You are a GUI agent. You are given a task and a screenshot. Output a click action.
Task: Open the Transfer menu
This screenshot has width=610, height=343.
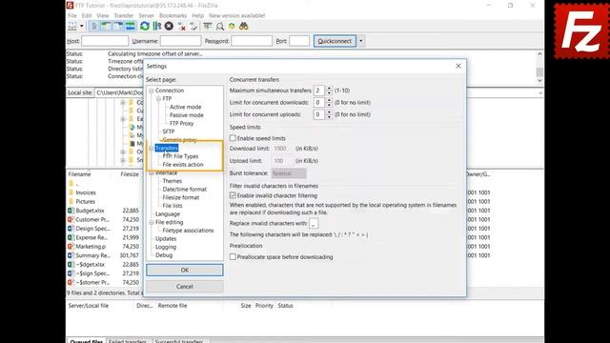[x=124, y=15]
